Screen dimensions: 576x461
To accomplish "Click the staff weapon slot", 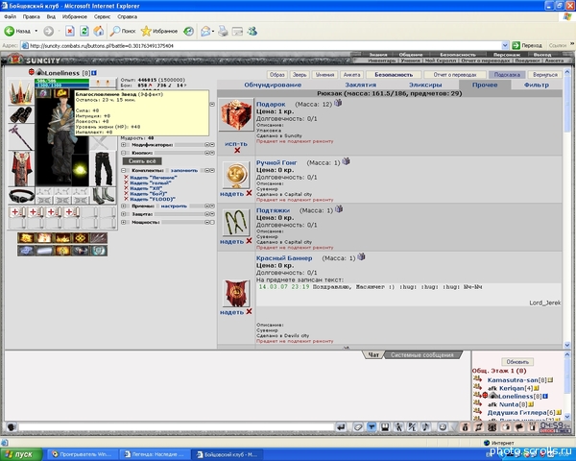I will (x=21, y=137).
